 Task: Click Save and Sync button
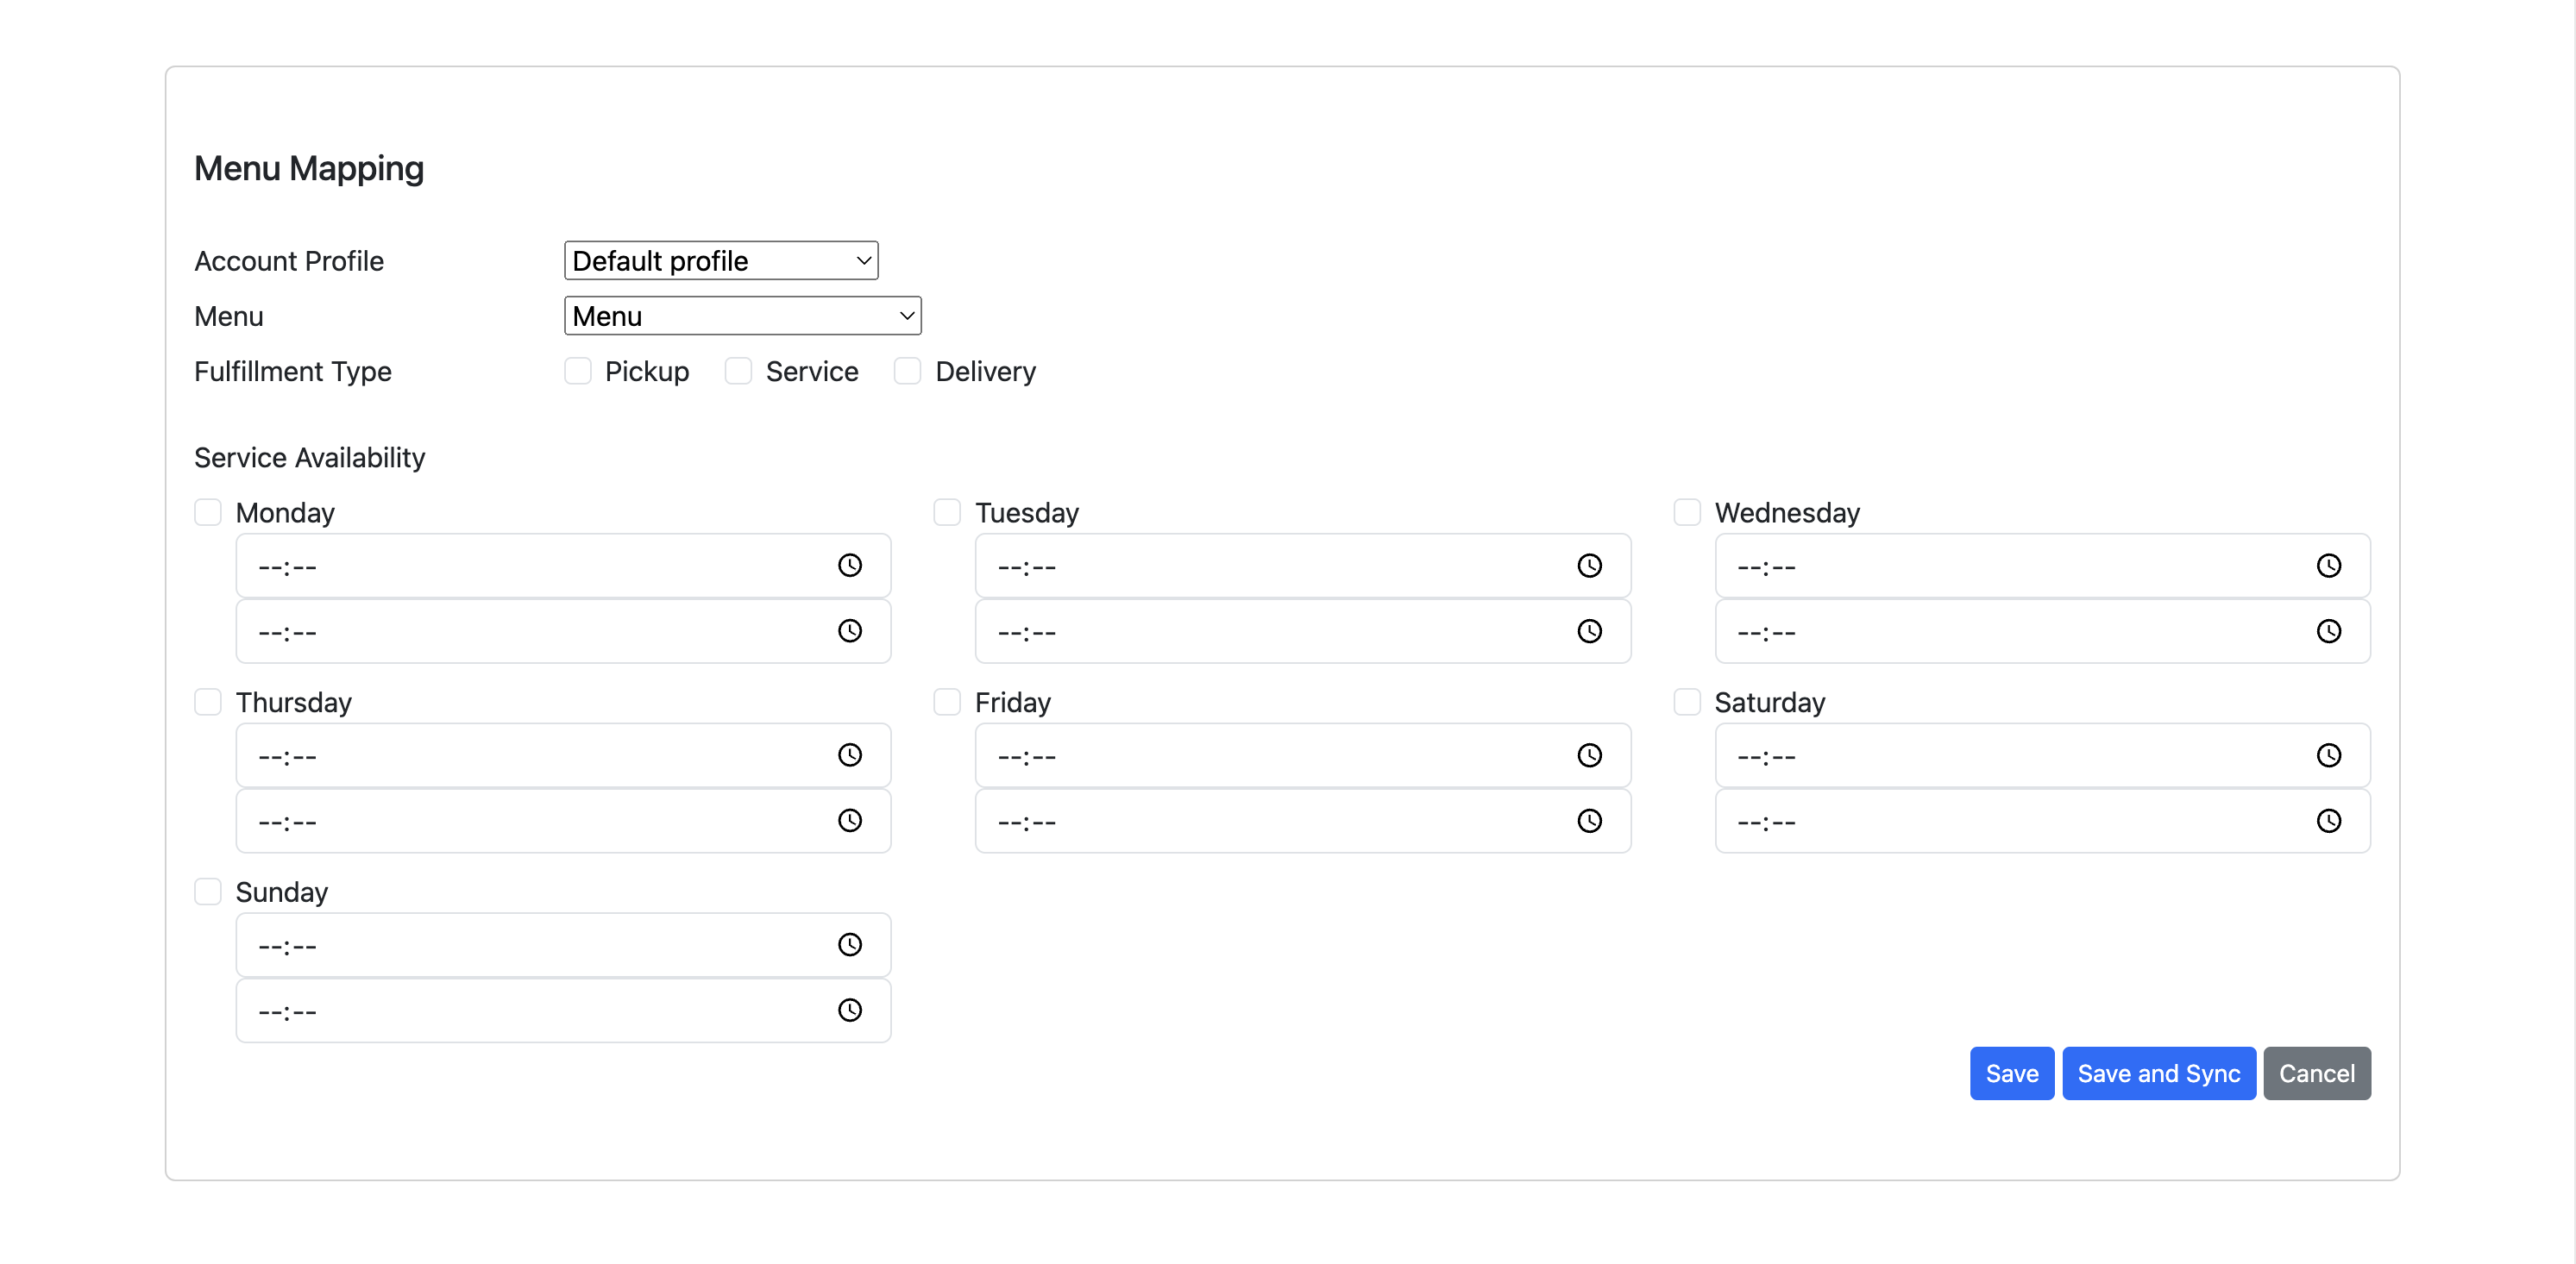(2159, 1073)
